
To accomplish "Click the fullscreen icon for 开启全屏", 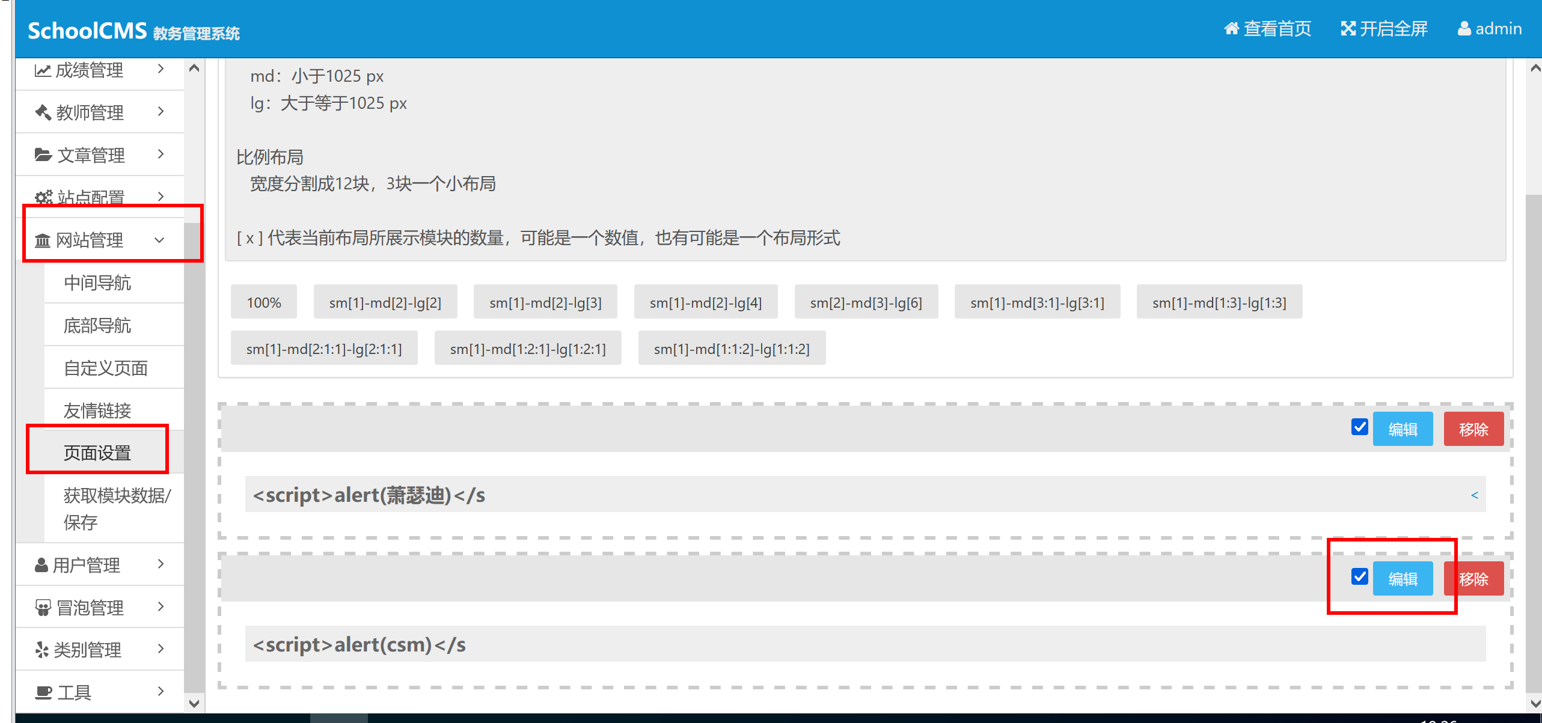I will [x=1347, y=28].
